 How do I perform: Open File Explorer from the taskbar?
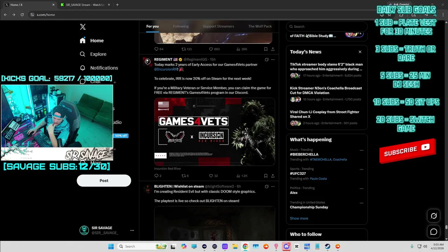(235, 246)
